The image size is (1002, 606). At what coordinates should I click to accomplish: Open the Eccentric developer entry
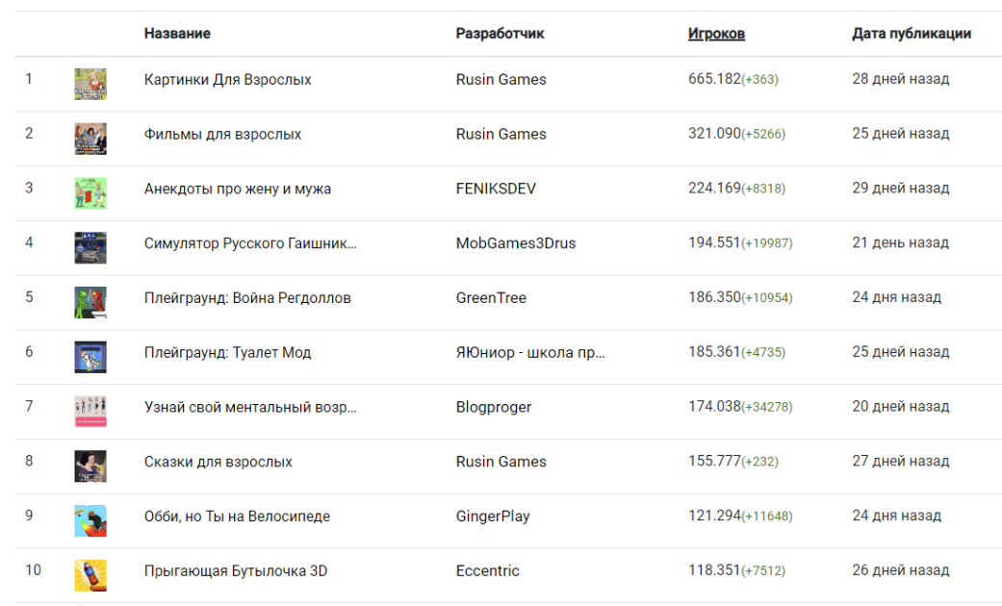pos(487,571)
